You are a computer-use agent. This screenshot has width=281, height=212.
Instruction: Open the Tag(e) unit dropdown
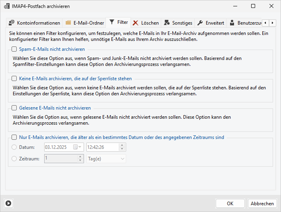pos(106,159)
